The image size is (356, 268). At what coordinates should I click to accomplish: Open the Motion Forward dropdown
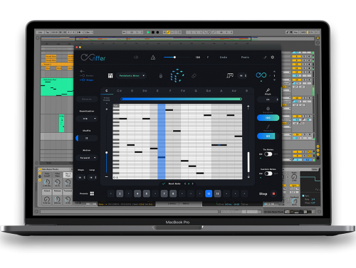tap(87, 158)
